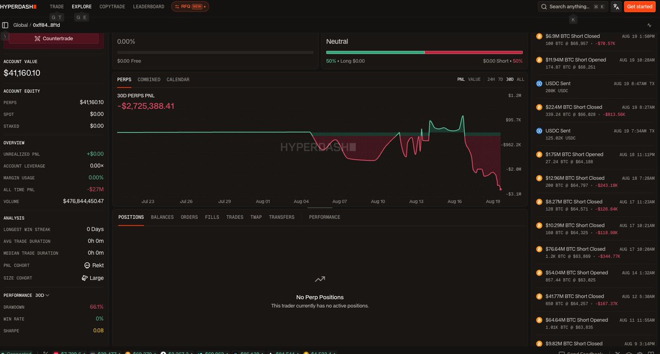Select the PERPS chart tab

(124, 80)
